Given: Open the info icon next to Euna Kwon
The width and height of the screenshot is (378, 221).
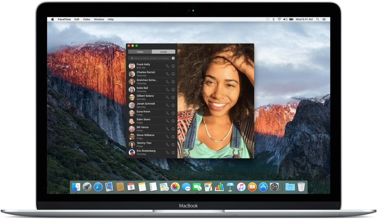Looking at the screenshot, I should pos(173,113).
